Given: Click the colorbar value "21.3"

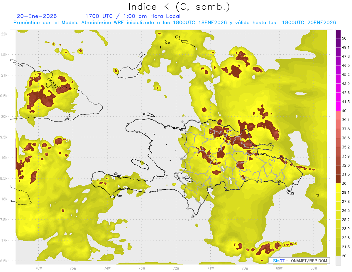Looking at the screenshot, I should click(x=346, y=247).
